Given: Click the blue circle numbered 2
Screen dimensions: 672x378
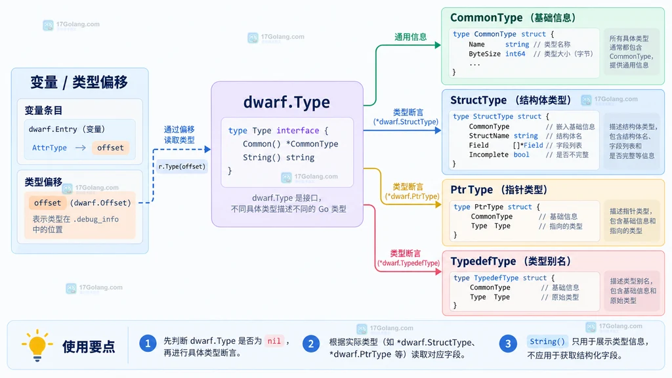Looking at the screenshot, I should [x=311, y=344].
